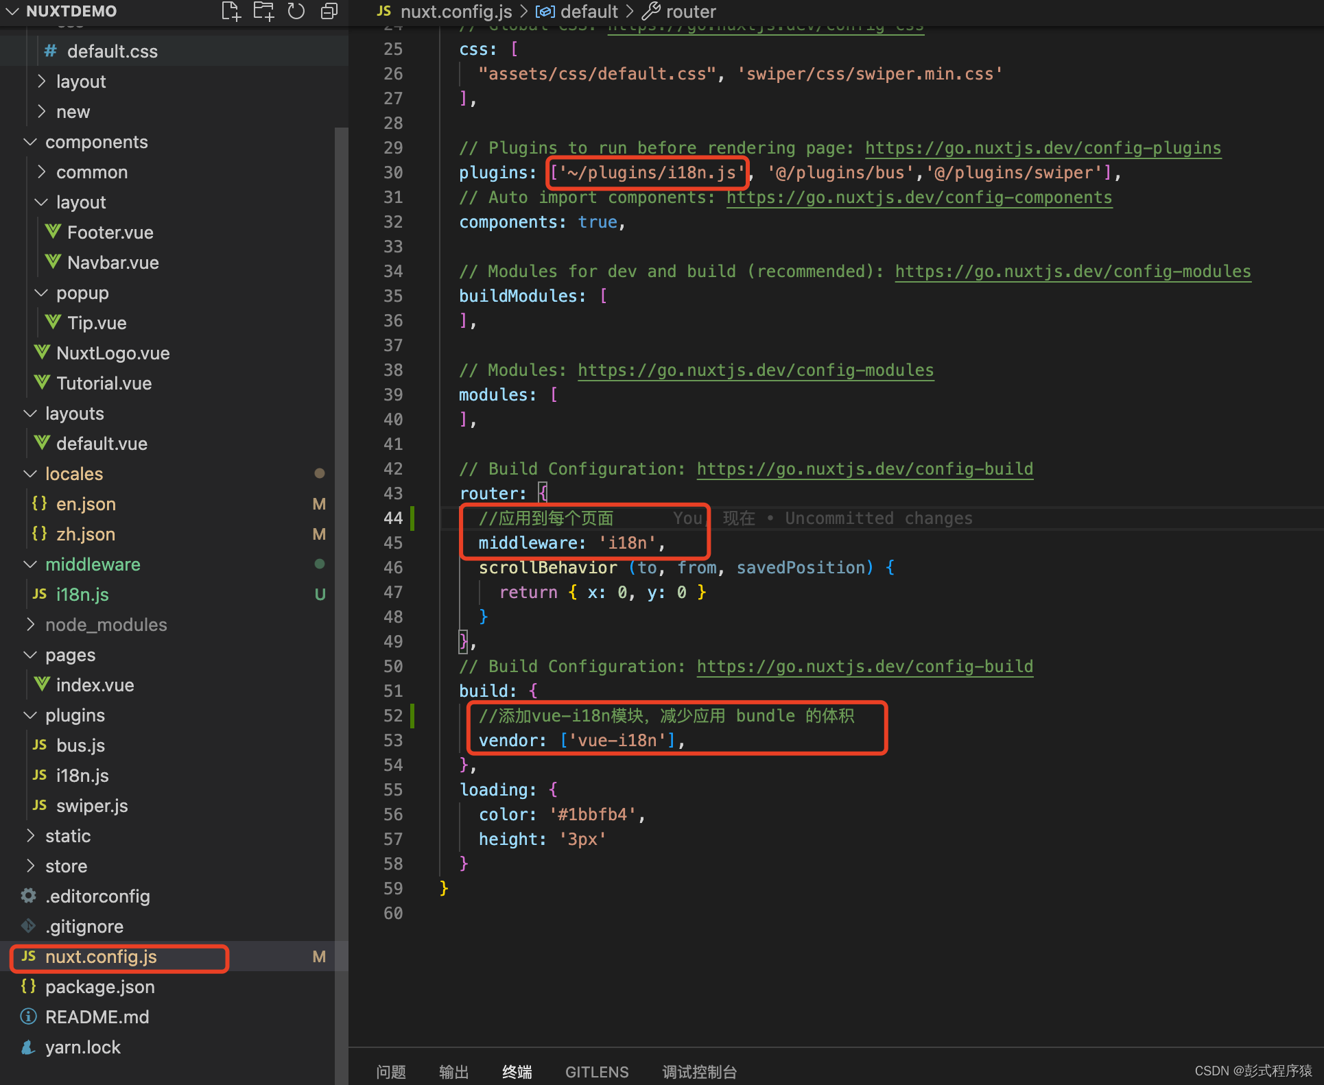Switch to the 输出 panel tab
The width and height of the screenshot is (1324, 1085).
[x=453, y=1071]
